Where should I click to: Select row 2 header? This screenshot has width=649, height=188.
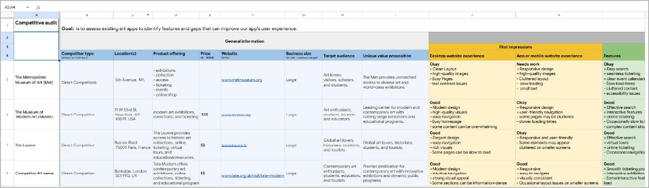coord(7,38)
